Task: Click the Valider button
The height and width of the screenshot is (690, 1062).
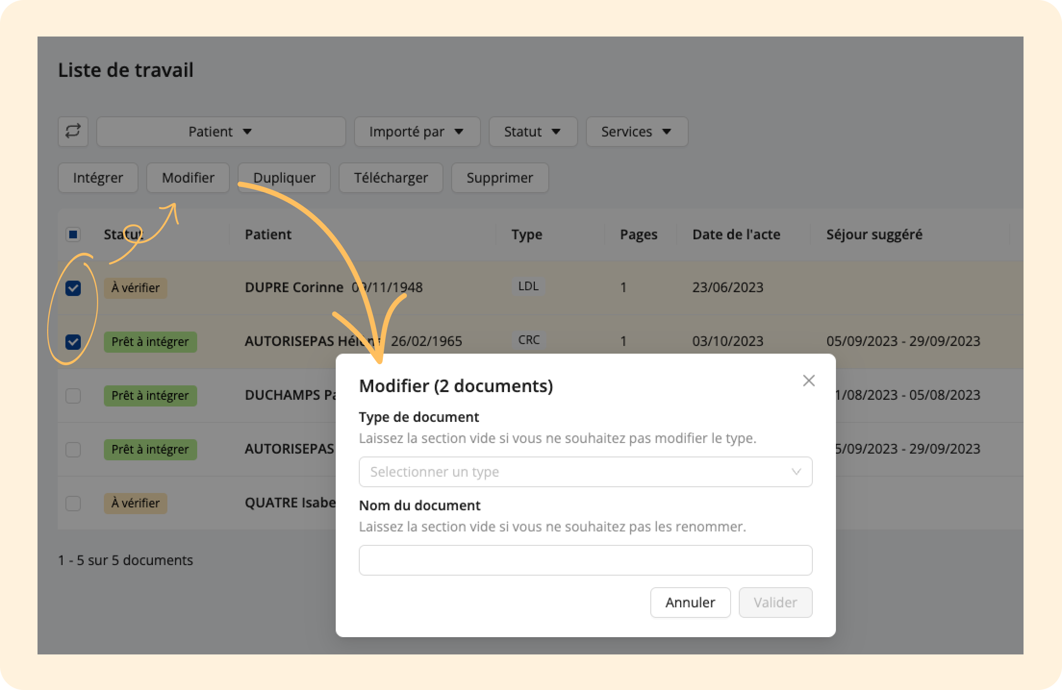Action: pos(775,603)
